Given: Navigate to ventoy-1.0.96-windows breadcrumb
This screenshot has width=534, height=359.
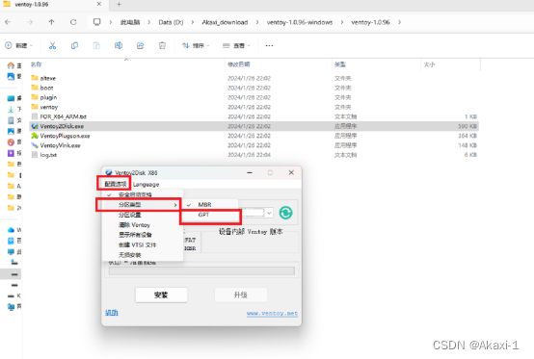Looking at the screenshot, I should 300,22.
